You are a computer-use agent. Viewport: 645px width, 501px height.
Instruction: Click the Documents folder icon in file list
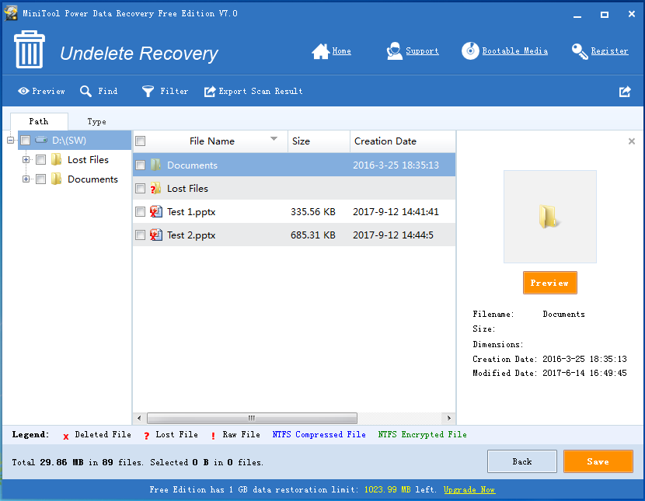[x=155, y=165]
